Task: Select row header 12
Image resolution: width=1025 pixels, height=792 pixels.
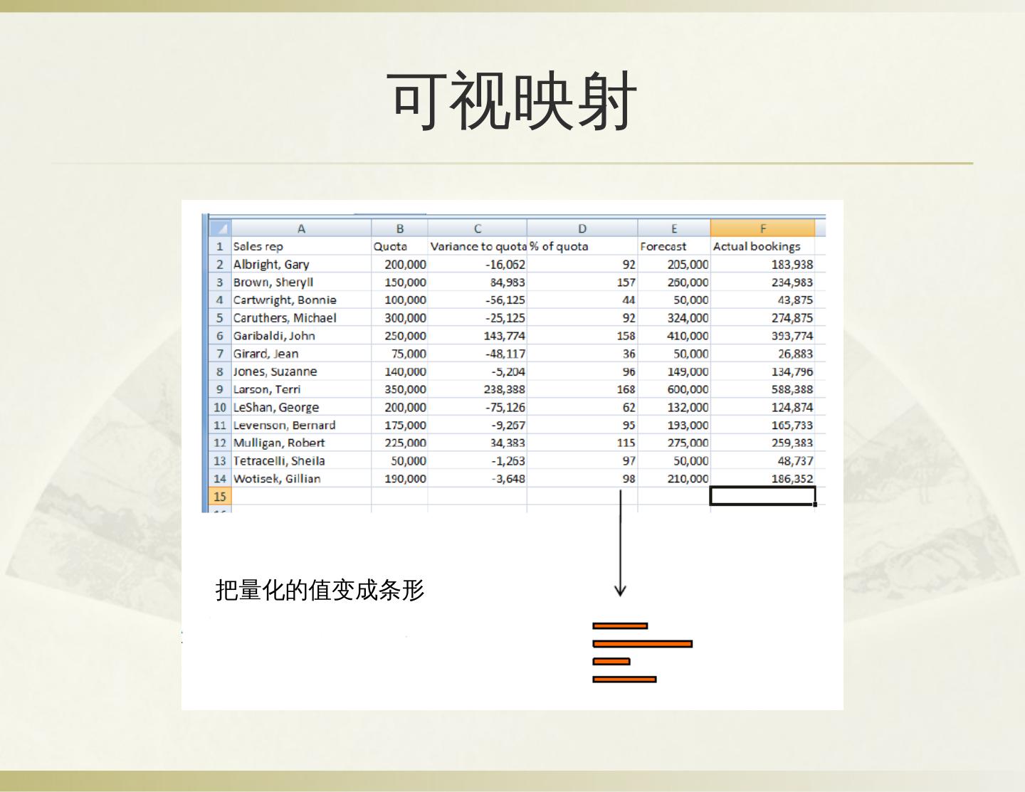Action: point(220,443)
